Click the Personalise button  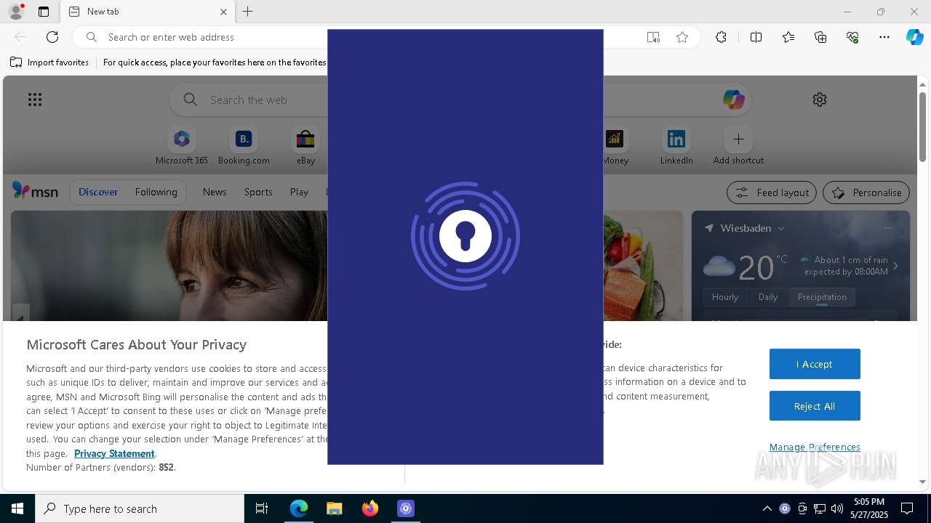(x=866, y=192)
